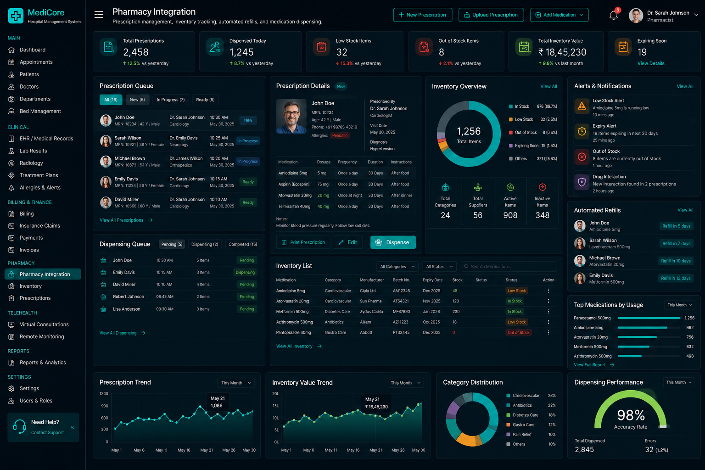Click the Paracetamol 500mg usage bar

click(648, 318)
